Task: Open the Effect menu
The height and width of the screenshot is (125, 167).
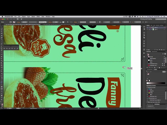Action: pyautogui.click(x=38, y=17)
